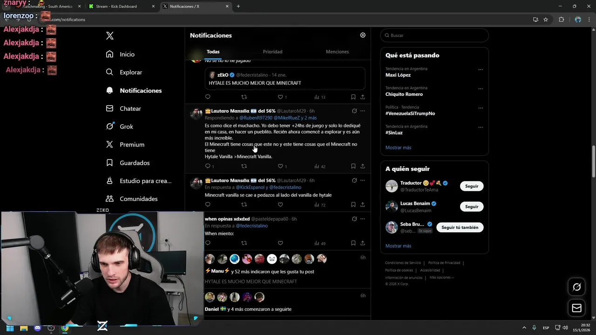Image resolution: width=596 pixels, height=335 pixels.
Task: Open floating messages envelope button
Action: [576, 308]
